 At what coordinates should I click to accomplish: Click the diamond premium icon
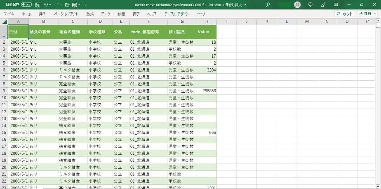tap(310, 5)
